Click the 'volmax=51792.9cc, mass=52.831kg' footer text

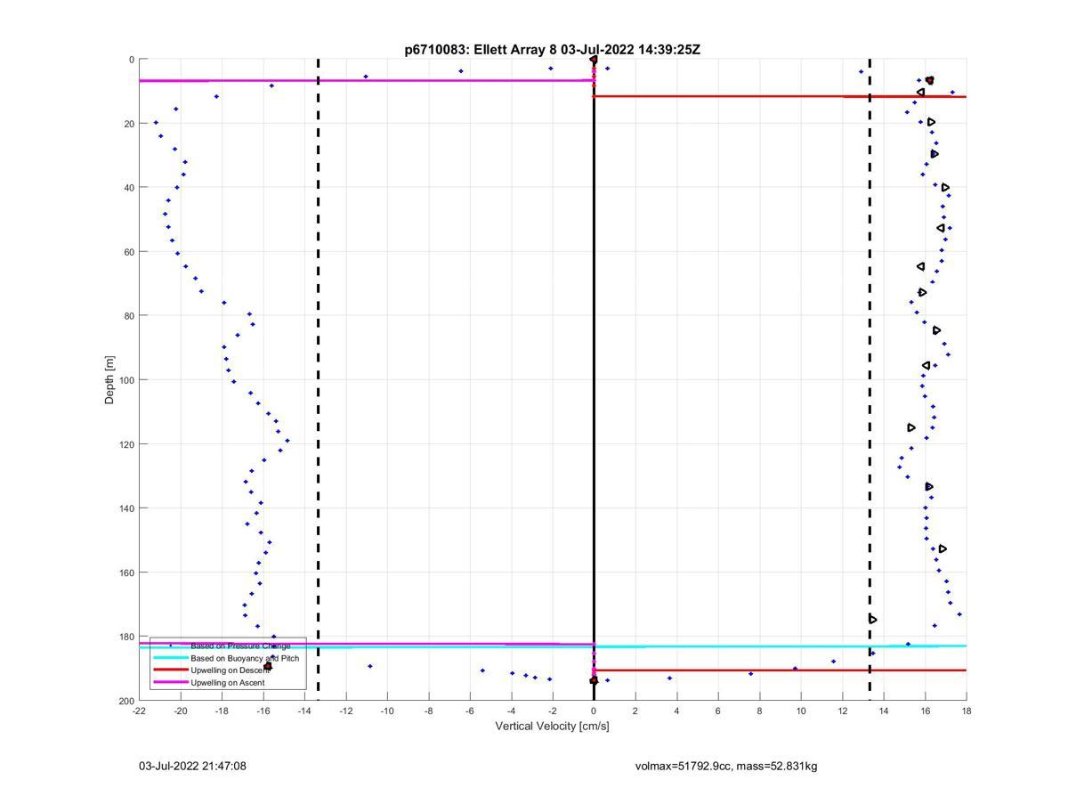(726, 766)
